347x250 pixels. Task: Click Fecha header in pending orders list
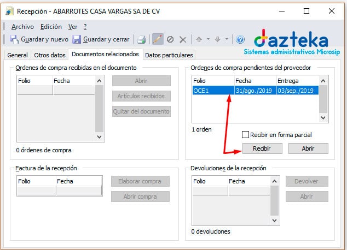(256, 81)
